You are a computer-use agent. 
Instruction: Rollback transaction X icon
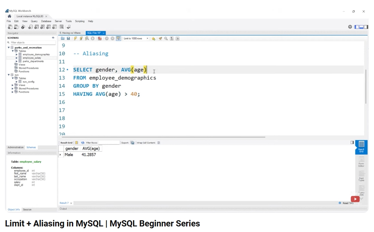[113, 38]
